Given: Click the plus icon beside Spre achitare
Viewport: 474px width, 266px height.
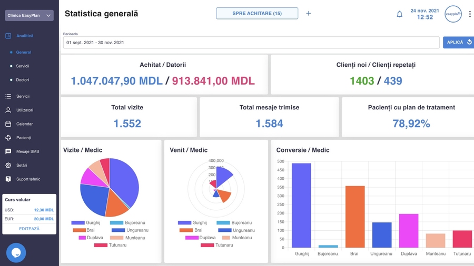Looking at the screenshot, I should tap(309, 14).
